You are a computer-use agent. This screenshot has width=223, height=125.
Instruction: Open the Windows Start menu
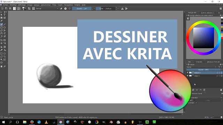3,122
